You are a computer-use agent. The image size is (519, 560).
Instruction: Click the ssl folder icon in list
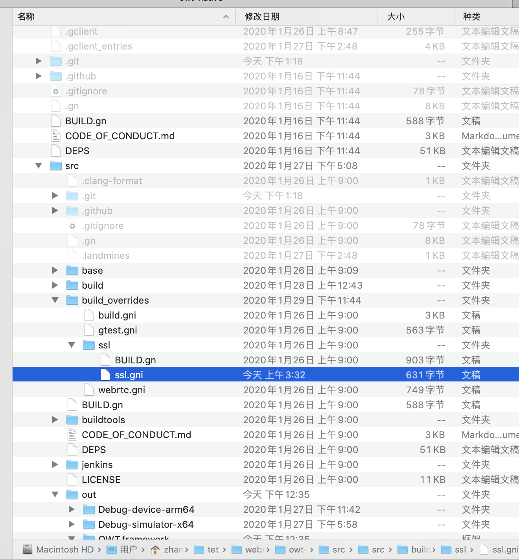point(89,345)
